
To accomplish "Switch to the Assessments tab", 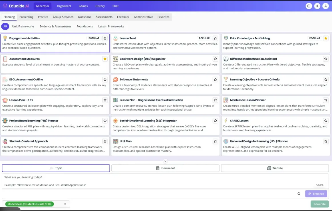I will (x=104, y=17).
